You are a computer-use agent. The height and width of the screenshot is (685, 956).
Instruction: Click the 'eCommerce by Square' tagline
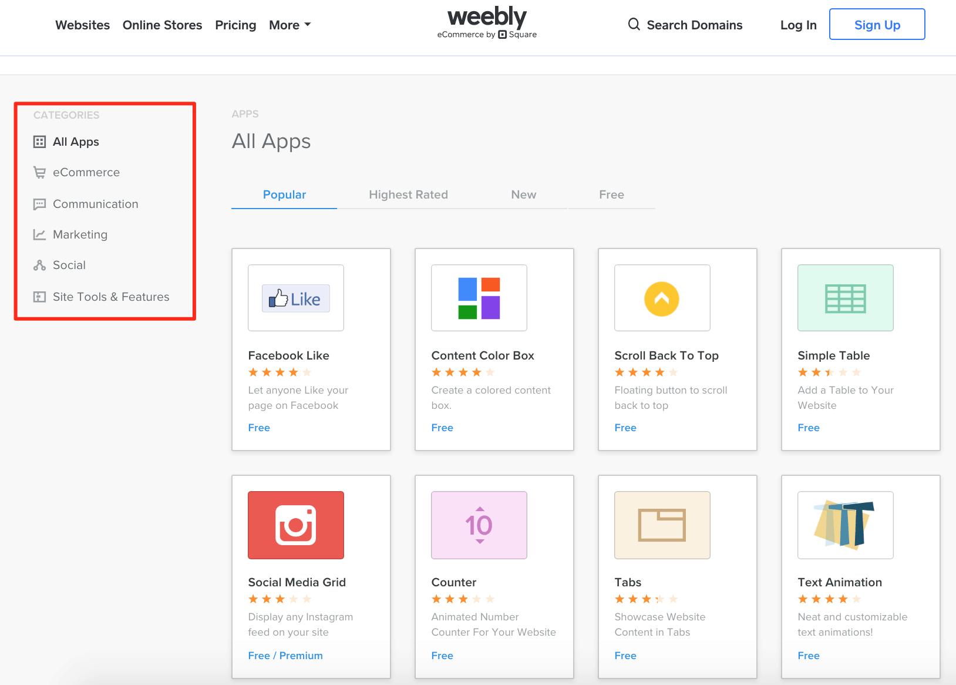487,35
